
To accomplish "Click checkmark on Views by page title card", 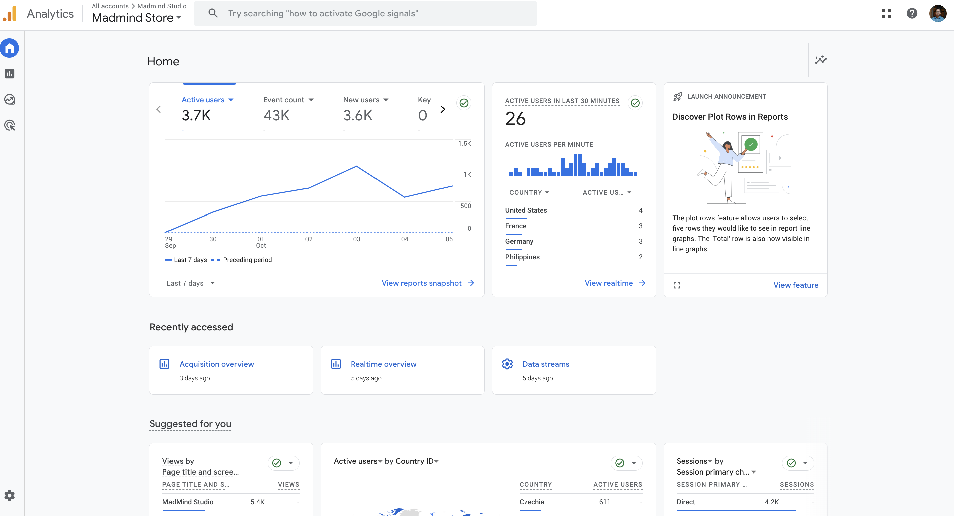I will 277,463.
